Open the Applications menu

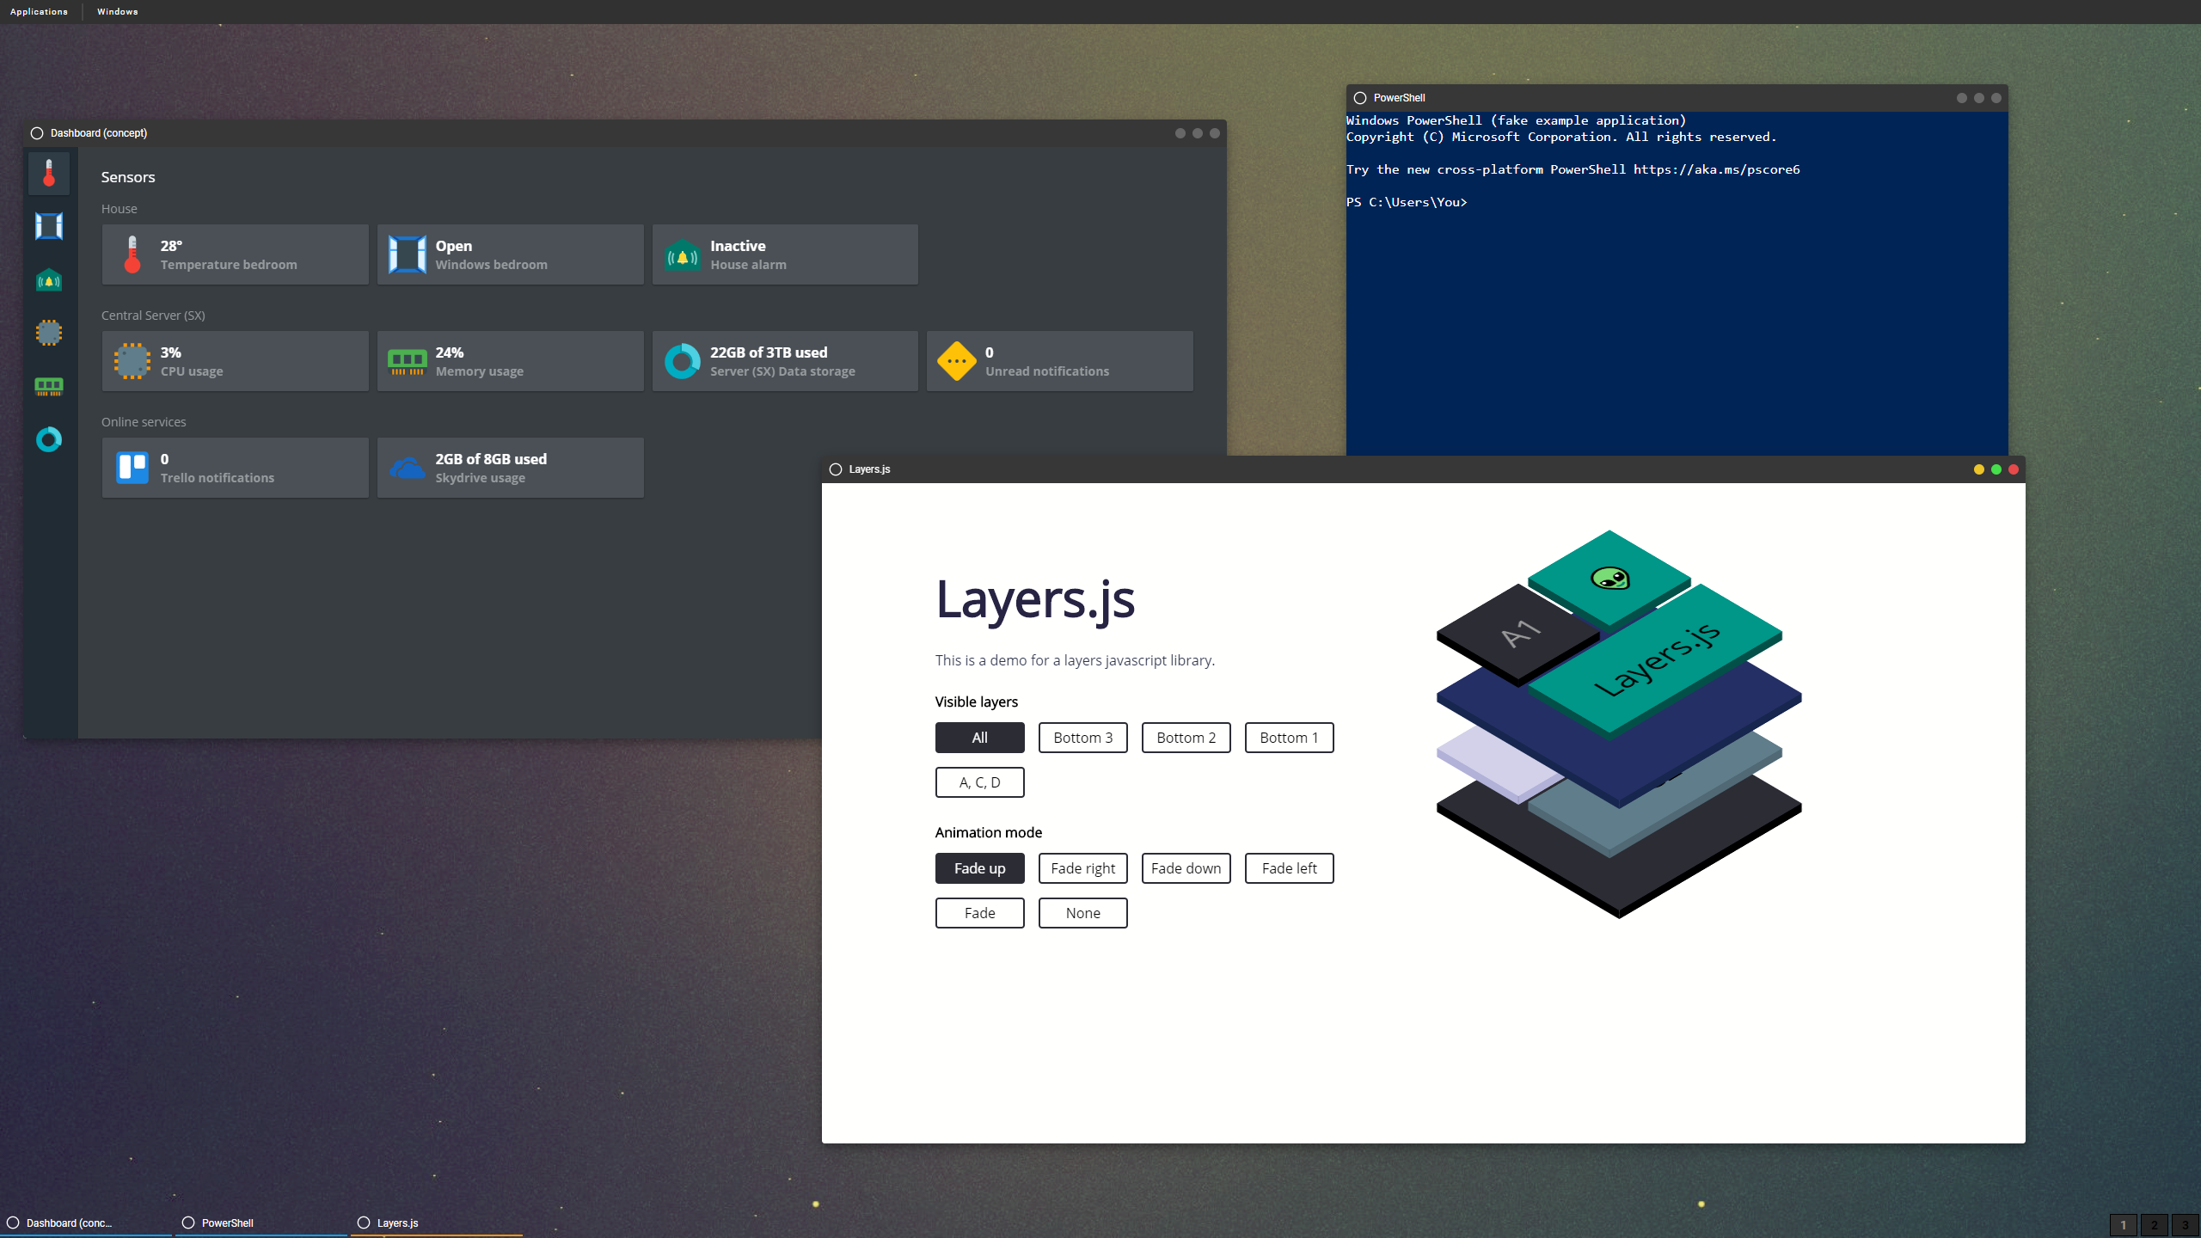coord(39,11)
